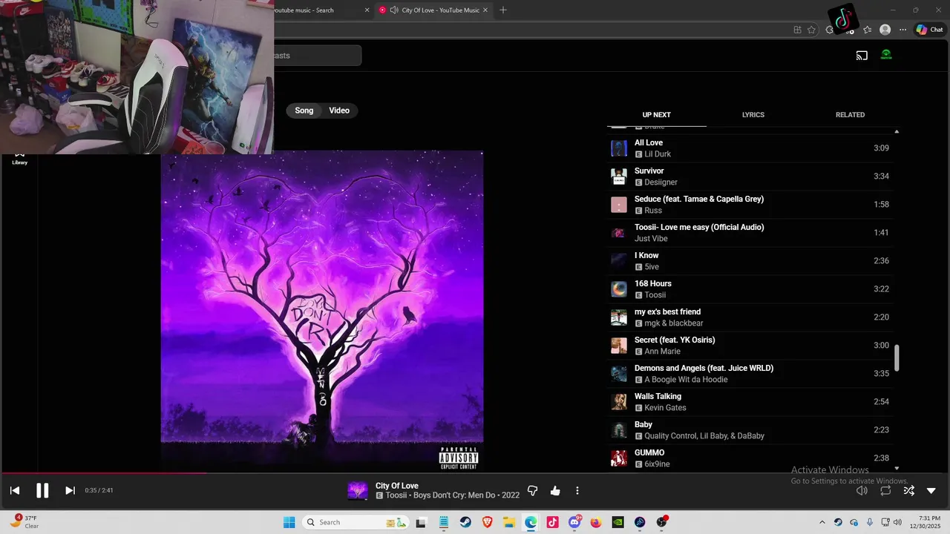Play Walls Talking by Kevin Gates
The height and width of the screenshot is (534, 950).
pos(751,402)
